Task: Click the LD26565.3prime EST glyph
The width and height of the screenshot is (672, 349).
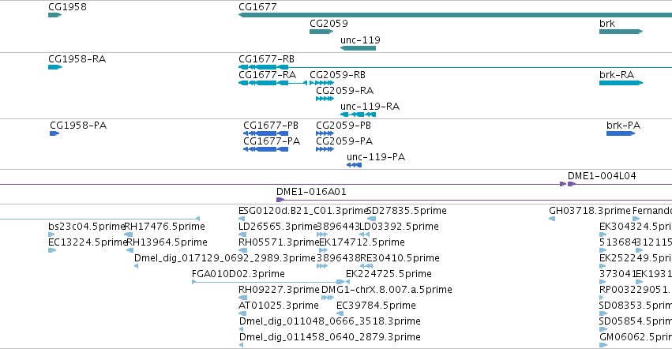Action: click(242, 235)
